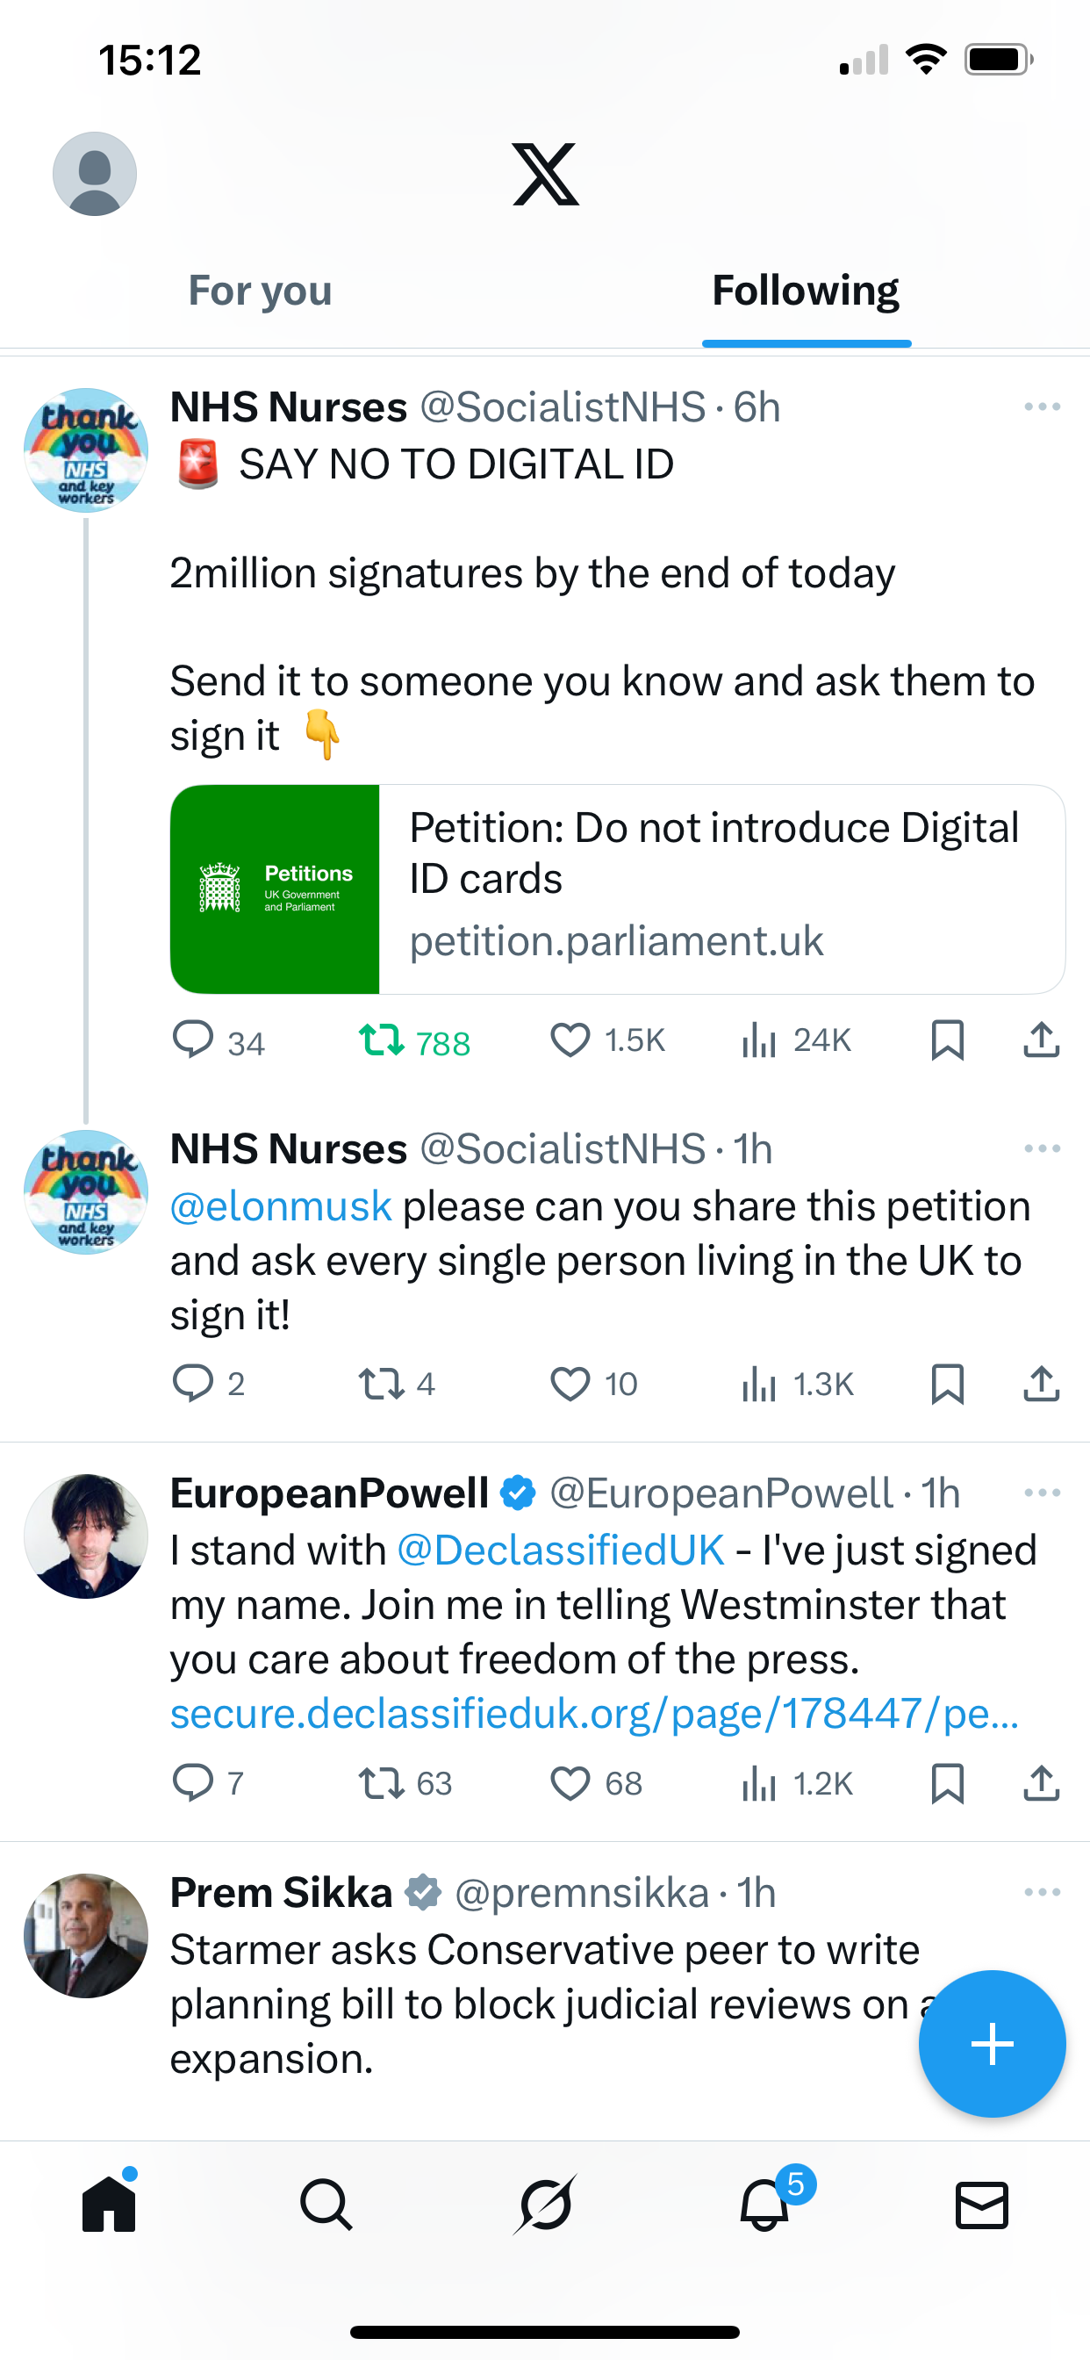1090x2360 pixels.
Task: Open profile avatar in top left
Action: click(95, 174)
